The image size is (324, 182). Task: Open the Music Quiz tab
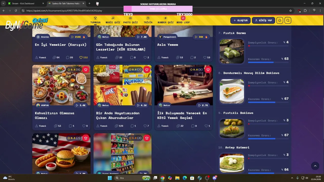coord(113,20)
